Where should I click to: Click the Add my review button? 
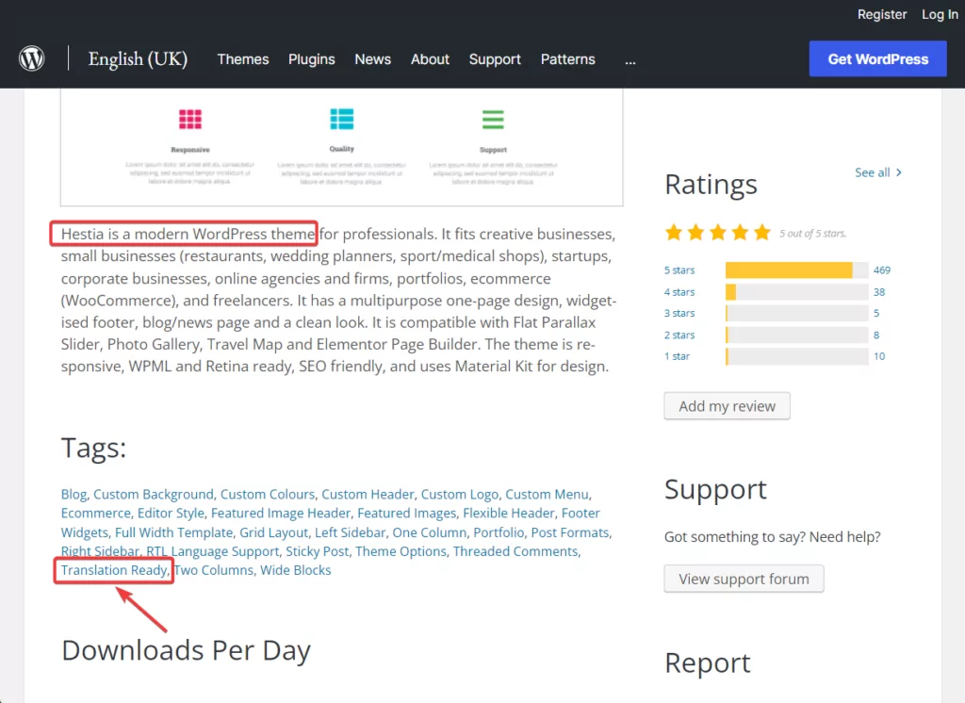point(727,405)
